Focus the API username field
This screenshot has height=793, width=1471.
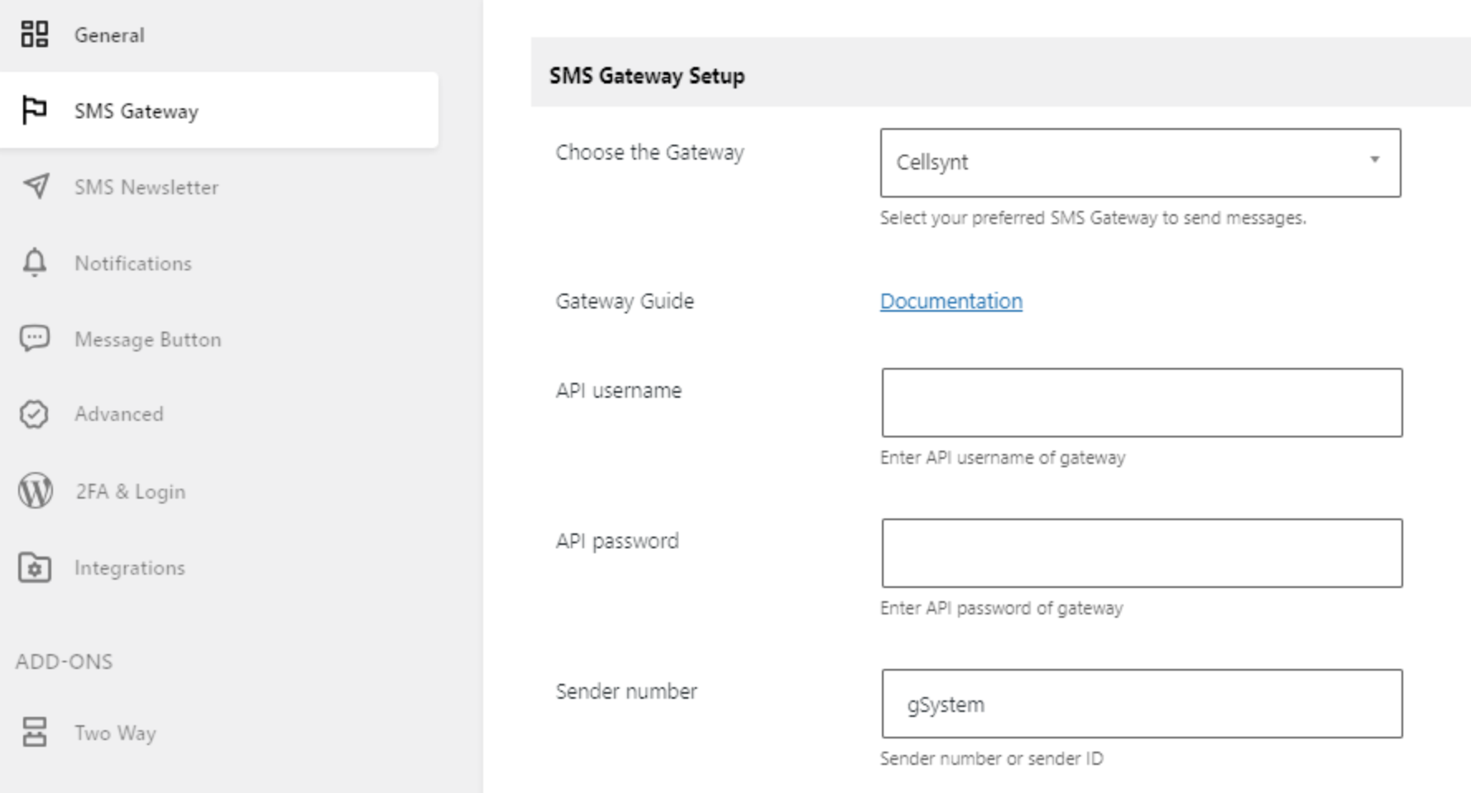[x=1142, y=403]
